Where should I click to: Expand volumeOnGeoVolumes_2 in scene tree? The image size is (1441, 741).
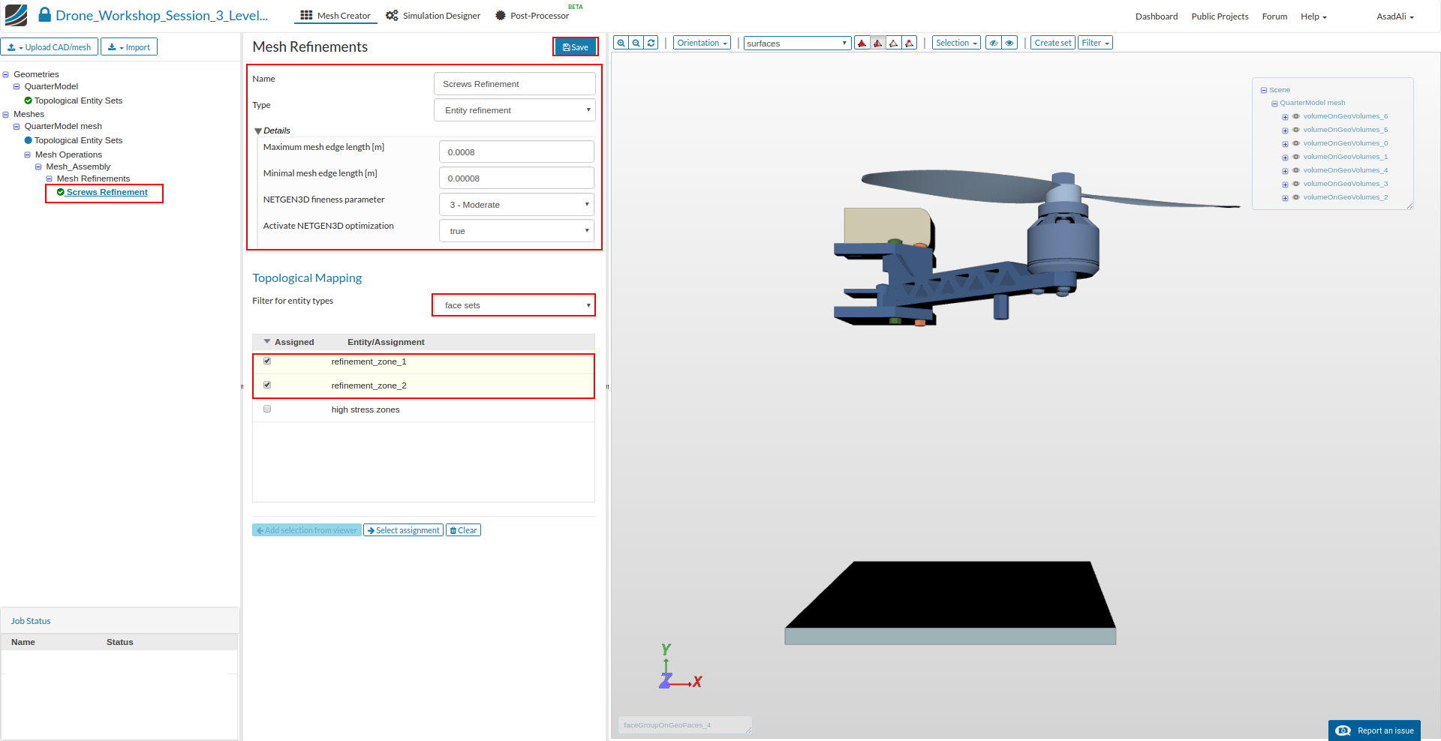1285,198
